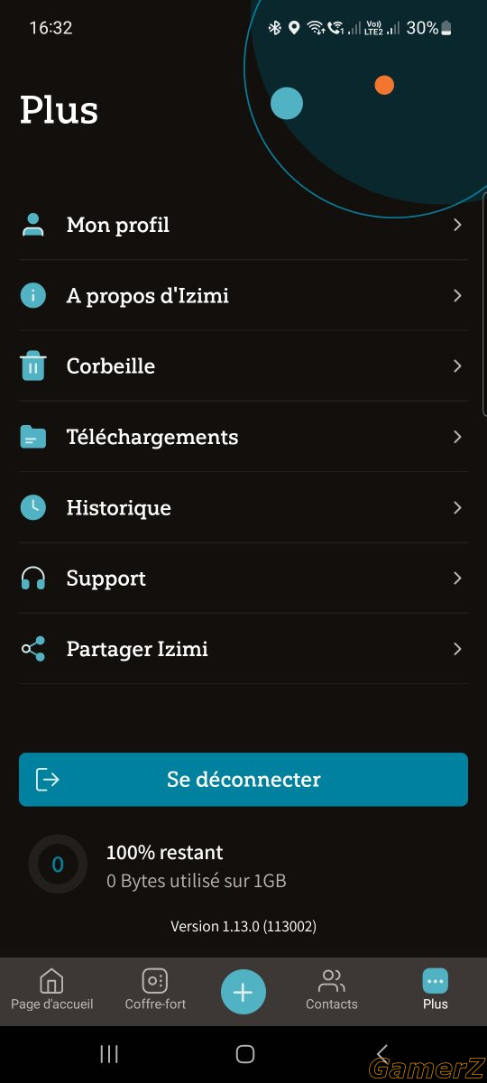Tap the Support headphones icon
487x1083 pixels.
[x=33, y=578]
